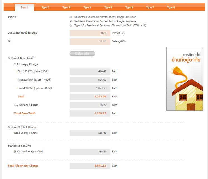Click the Service Charge value field

click(90, 105)
